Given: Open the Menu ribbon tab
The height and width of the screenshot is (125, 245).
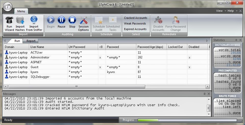Looking at the screenshot, I should (21, 11).
